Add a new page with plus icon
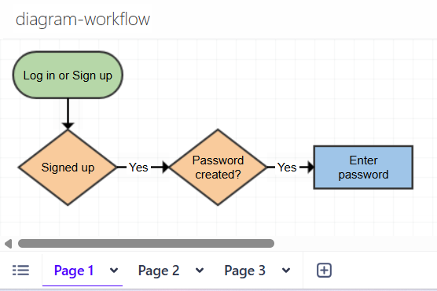This screenshot has height=291, width=437. (x=324, y=271)
